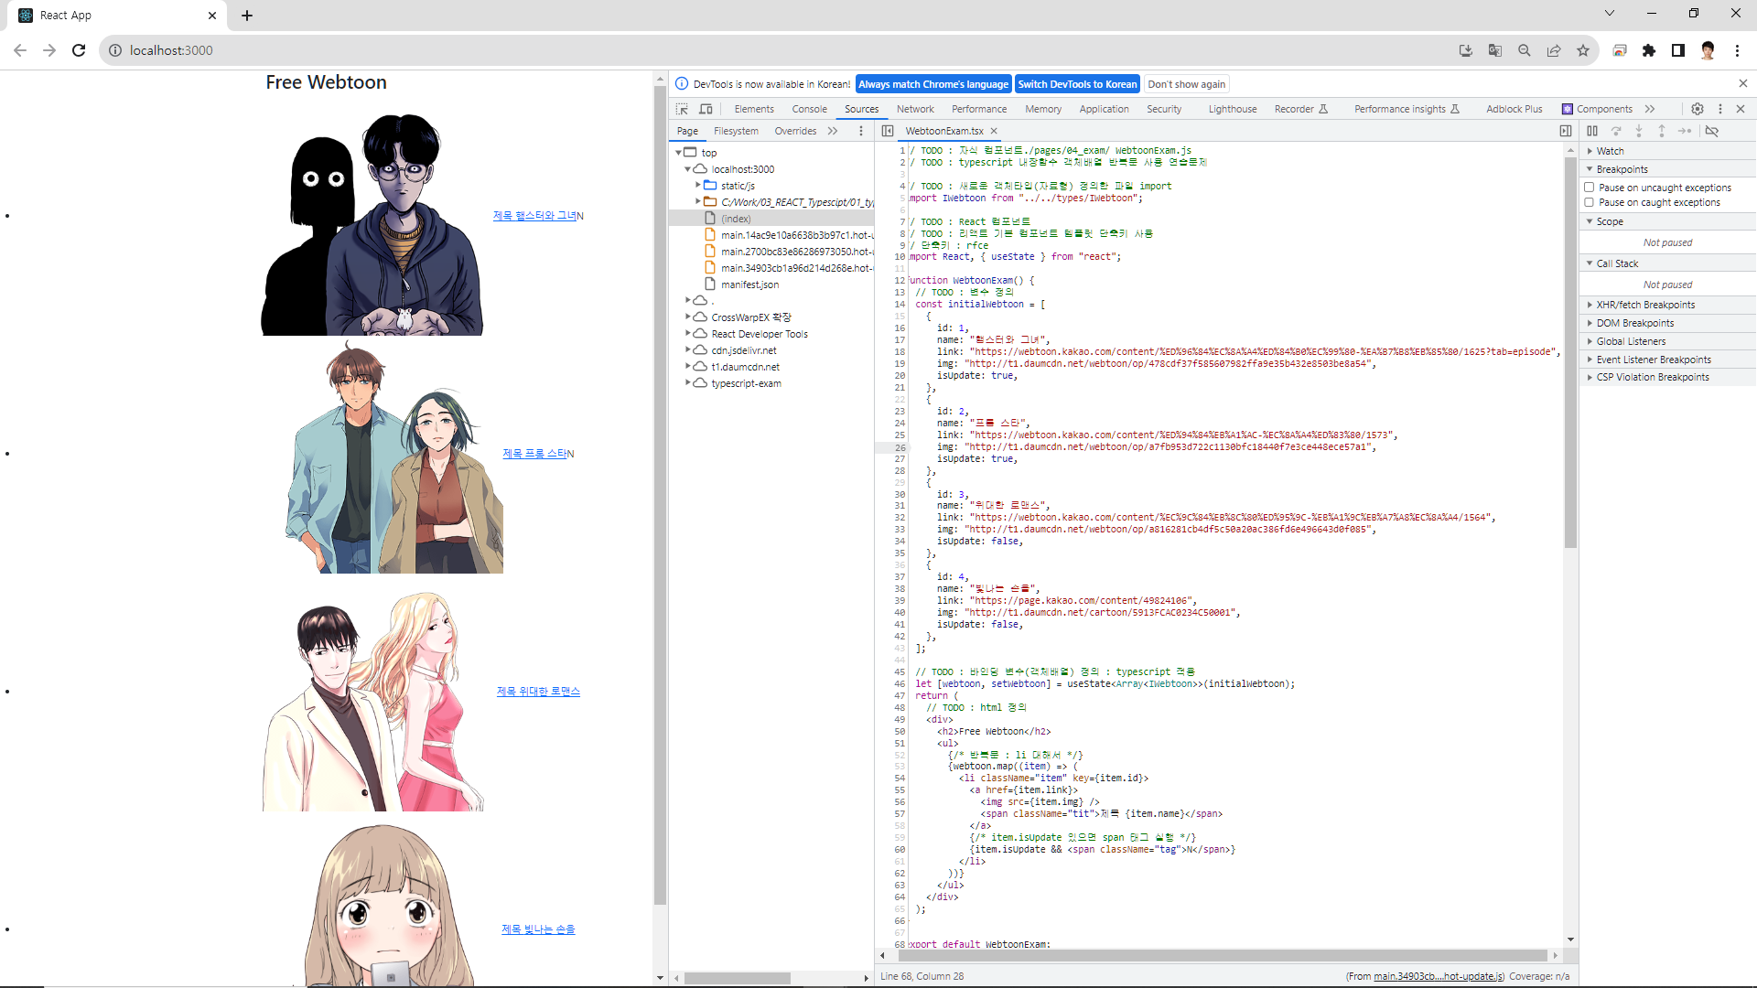Viewport: 1757px width, 988px height.
Task: Select the inspect element picker icon
Action: click(682, 109)
